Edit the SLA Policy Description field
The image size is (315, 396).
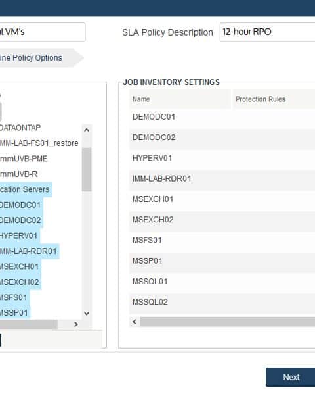[267, 32]
